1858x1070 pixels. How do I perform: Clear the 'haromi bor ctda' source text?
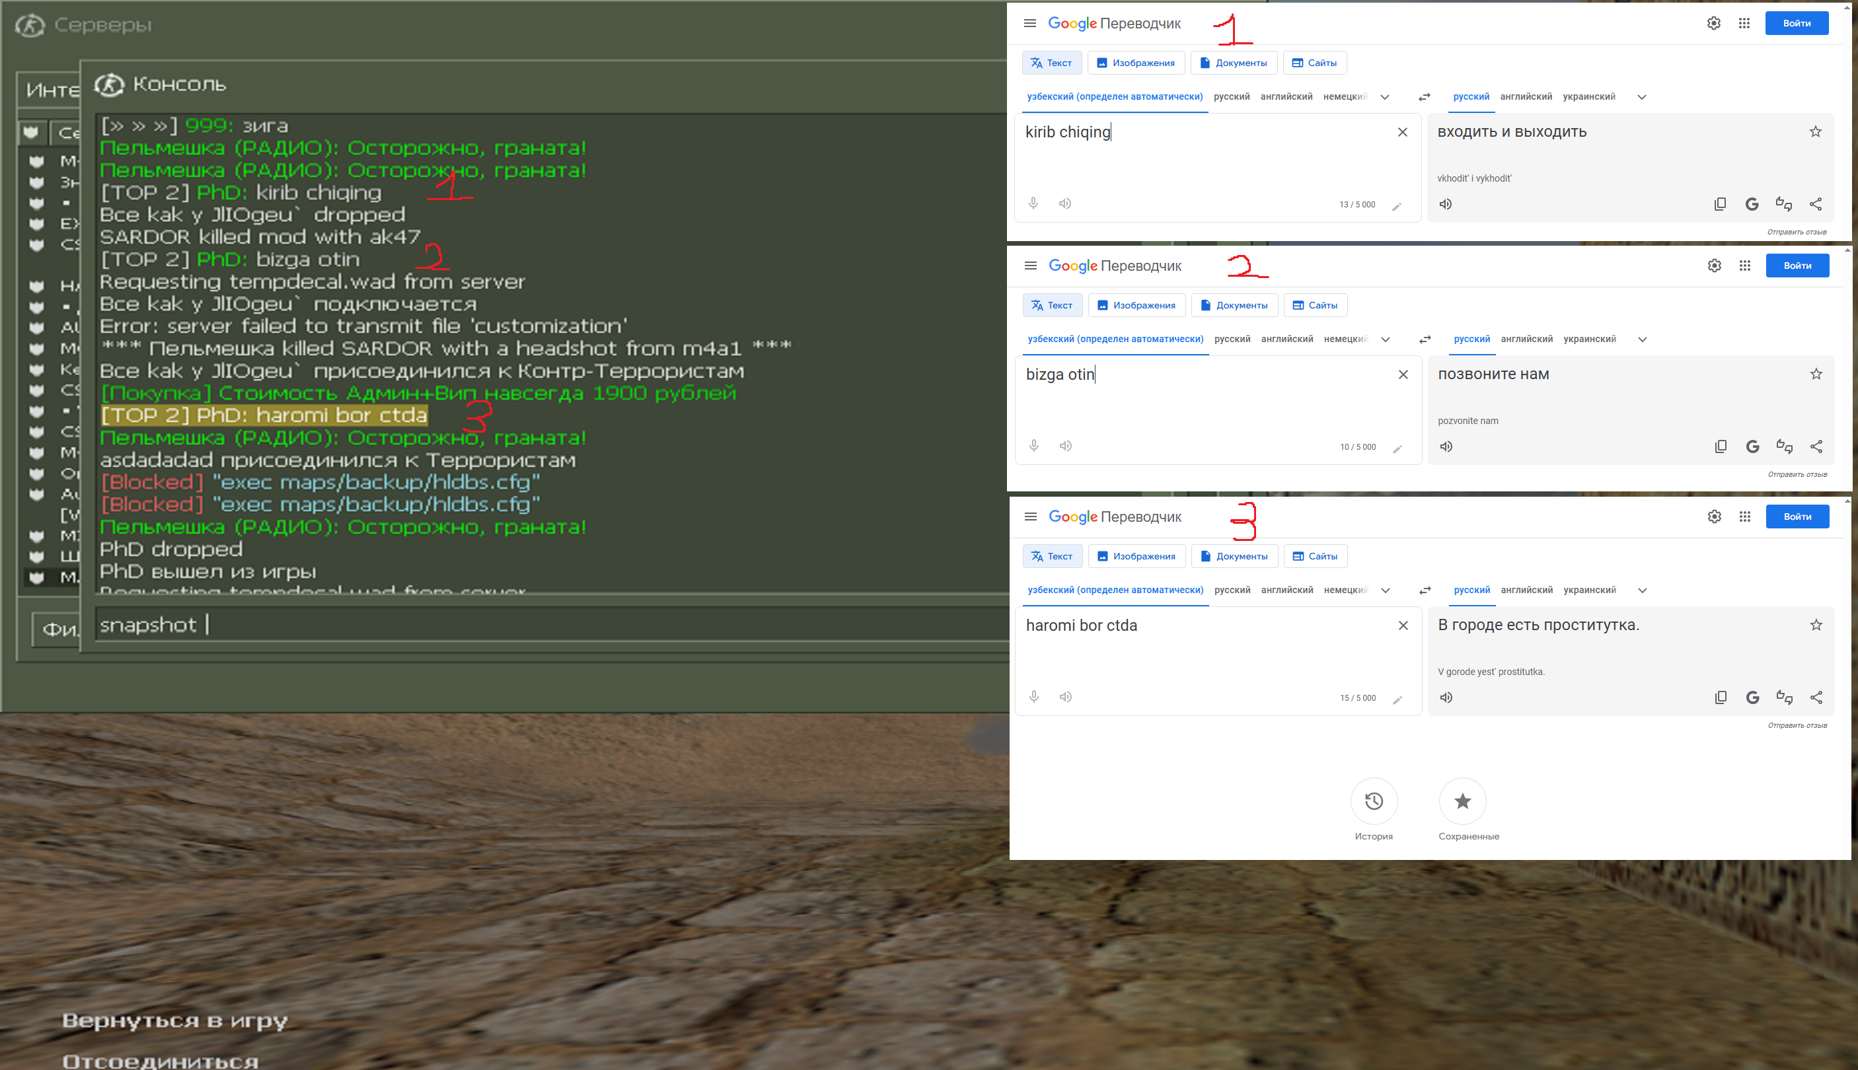[1403, 625]
